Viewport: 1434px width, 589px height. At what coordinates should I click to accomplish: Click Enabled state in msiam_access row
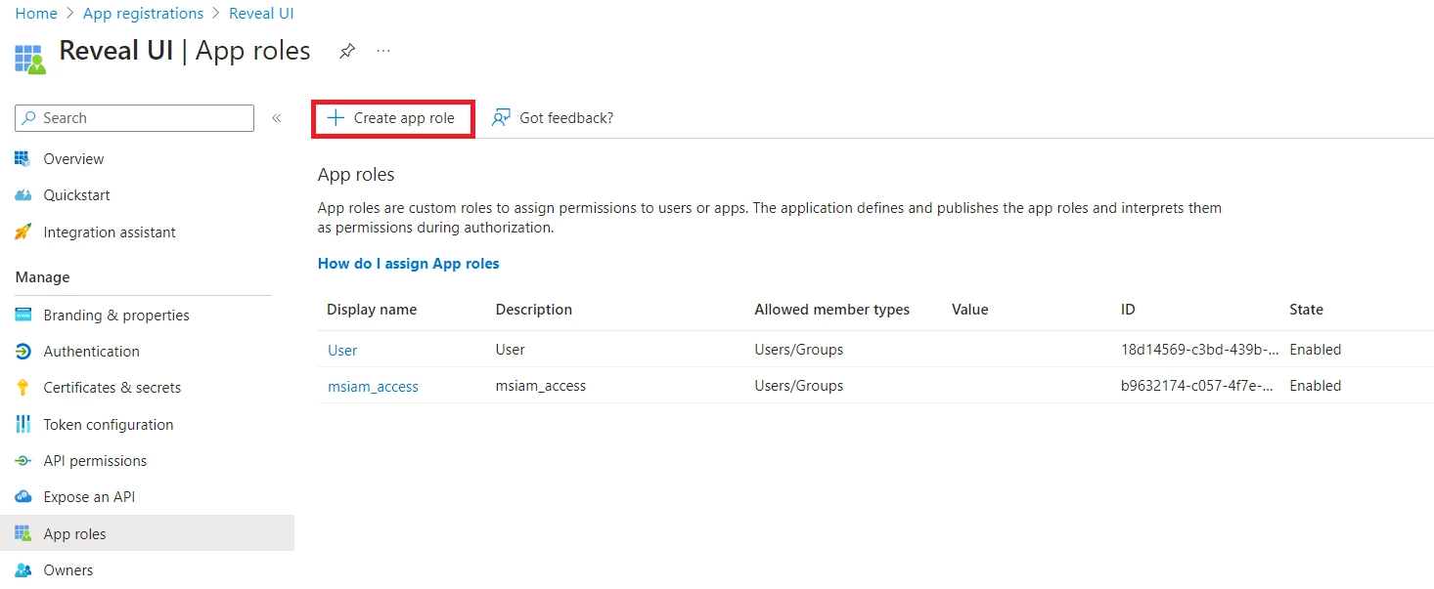coord(1316,386)
